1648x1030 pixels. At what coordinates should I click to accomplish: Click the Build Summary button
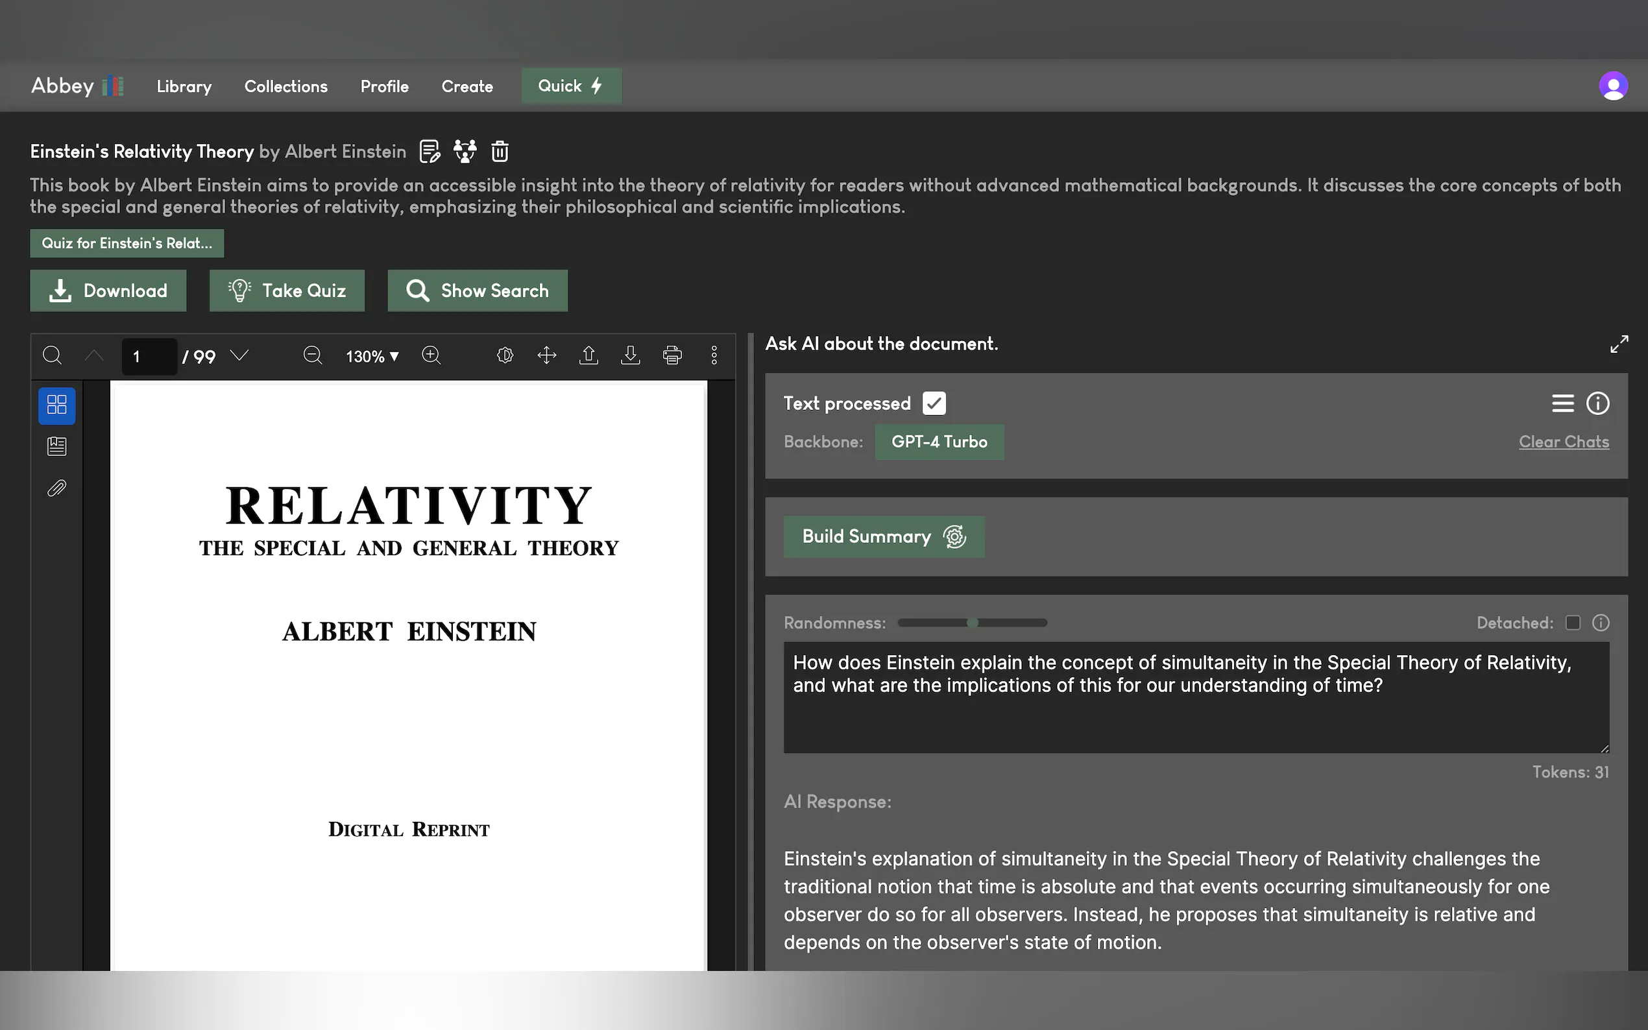point(884,537)
